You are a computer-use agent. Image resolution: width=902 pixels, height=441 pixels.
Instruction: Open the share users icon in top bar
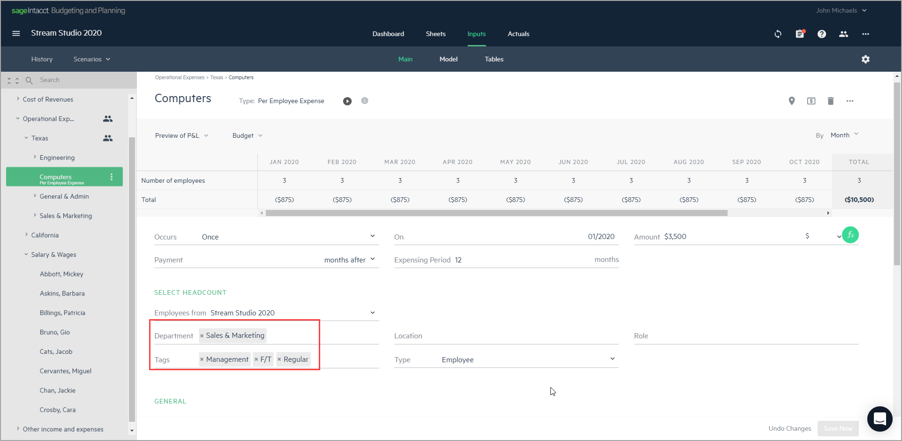[844, 34]
